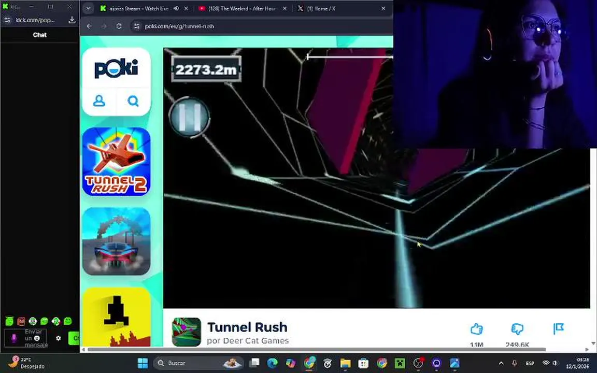The height and width of the screenshot is (373, 597).
Task: Open Kick chat settings gear
Action: coord(58,338)
